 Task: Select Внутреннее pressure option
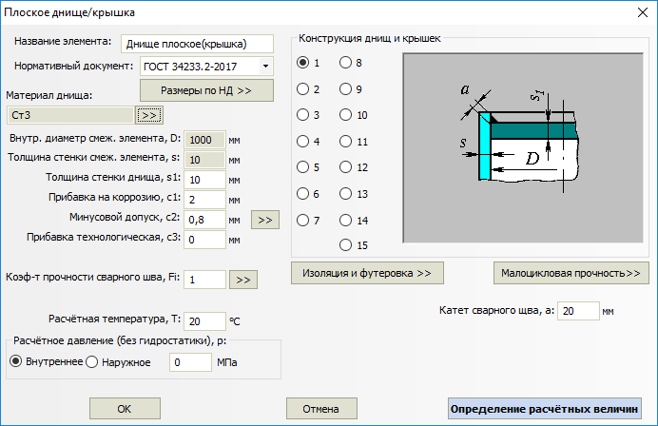click(x=16, y=361)
